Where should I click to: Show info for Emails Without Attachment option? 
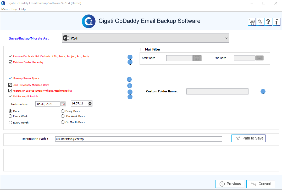130,92
